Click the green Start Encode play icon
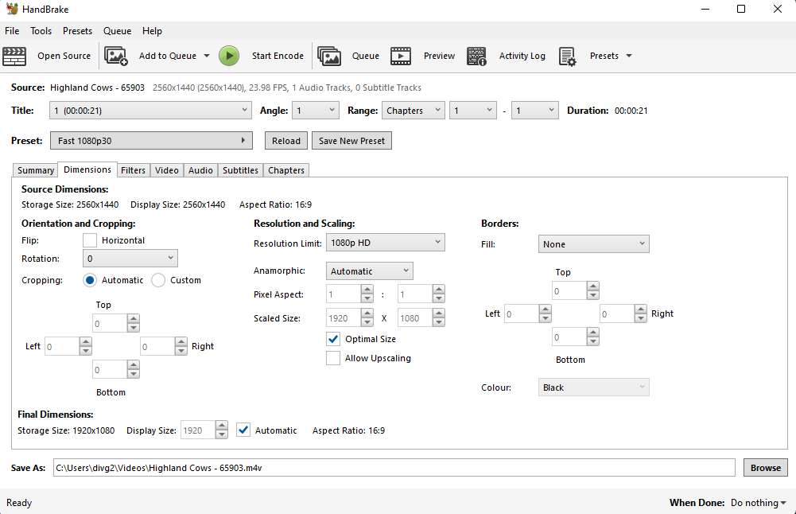 pyautogui.click(x=229, y=56)
